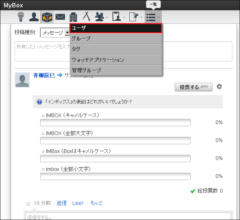Open the 投稿種別 メッセージ dropdown
240x220 pixels.
(55, 33)
